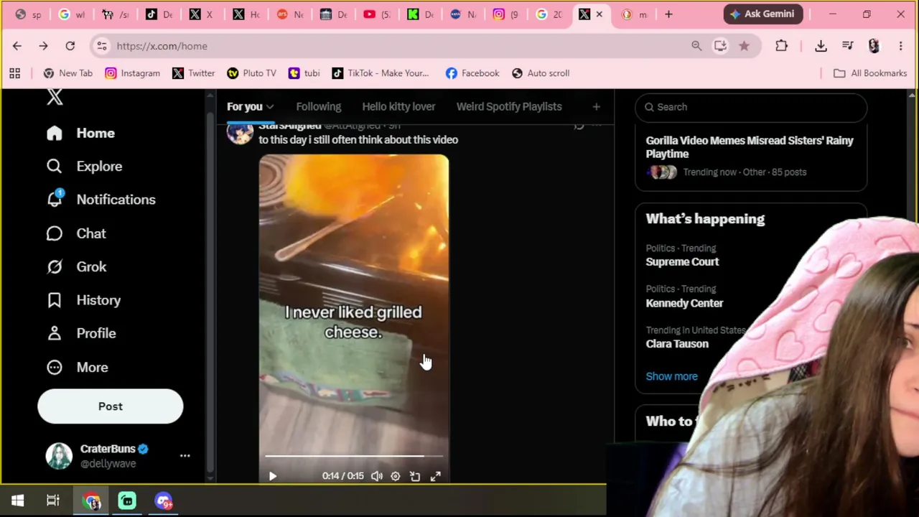Image resolution: width=919 pixels, height=517 pixels.
Task: Open Clara Tauson trending topic
Action: 677,344
